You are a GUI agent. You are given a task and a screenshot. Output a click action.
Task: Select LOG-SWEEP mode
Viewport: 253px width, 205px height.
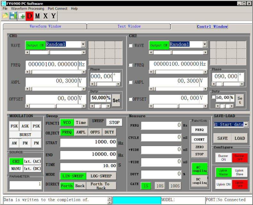[x=101, y=176]
